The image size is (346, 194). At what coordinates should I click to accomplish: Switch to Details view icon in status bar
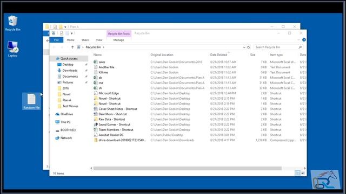tap(297, 174)
